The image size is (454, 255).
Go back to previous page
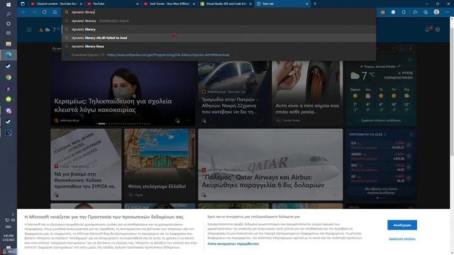pos(23,12)
